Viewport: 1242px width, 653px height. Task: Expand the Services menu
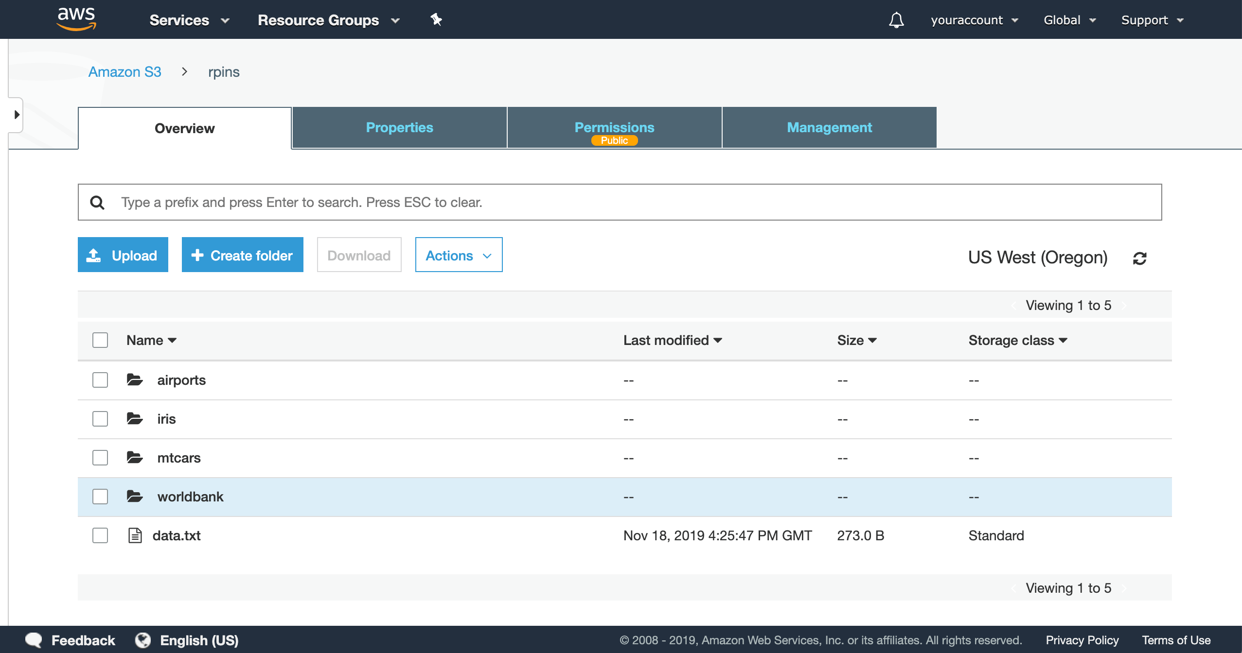189,20
